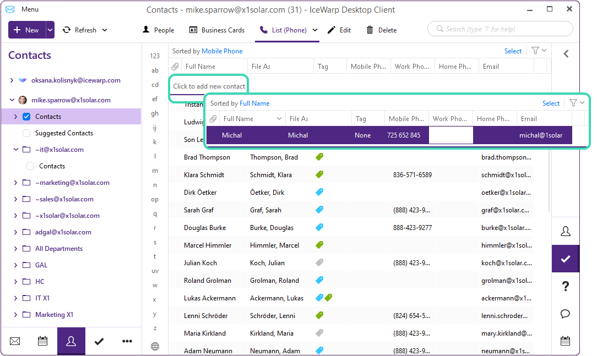The width and height of the screenshot is (597, 356).
Task: Click the blue tag of Dirk Öetker
Action: pyautogui.click(x=319, y=192)
